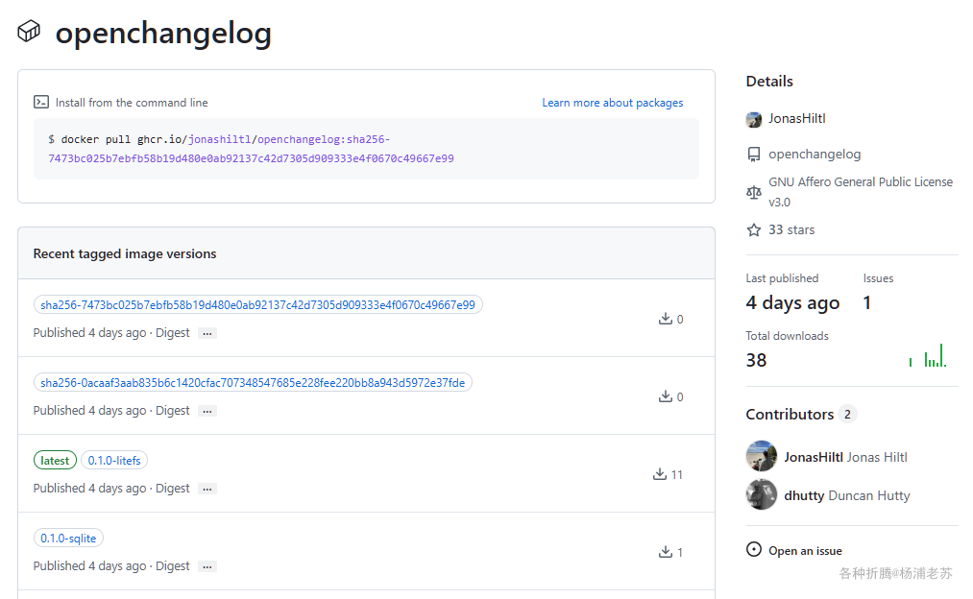Open the latest tag label
The width and height of the screenshot is (973, 599).
tap(55, 461)
